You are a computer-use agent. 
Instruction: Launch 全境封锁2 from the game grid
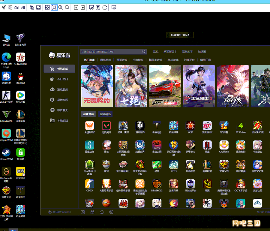(90, 127)
